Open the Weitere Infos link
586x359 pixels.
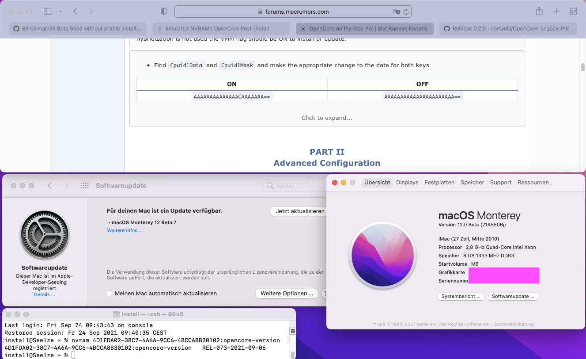click(125, 230)
